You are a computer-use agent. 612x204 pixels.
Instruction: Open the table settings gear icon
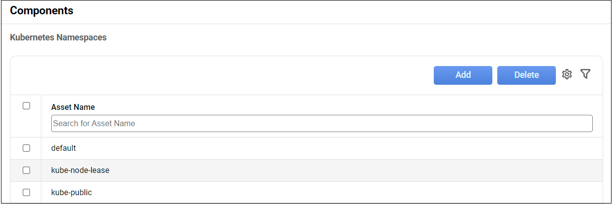(567, 74)
